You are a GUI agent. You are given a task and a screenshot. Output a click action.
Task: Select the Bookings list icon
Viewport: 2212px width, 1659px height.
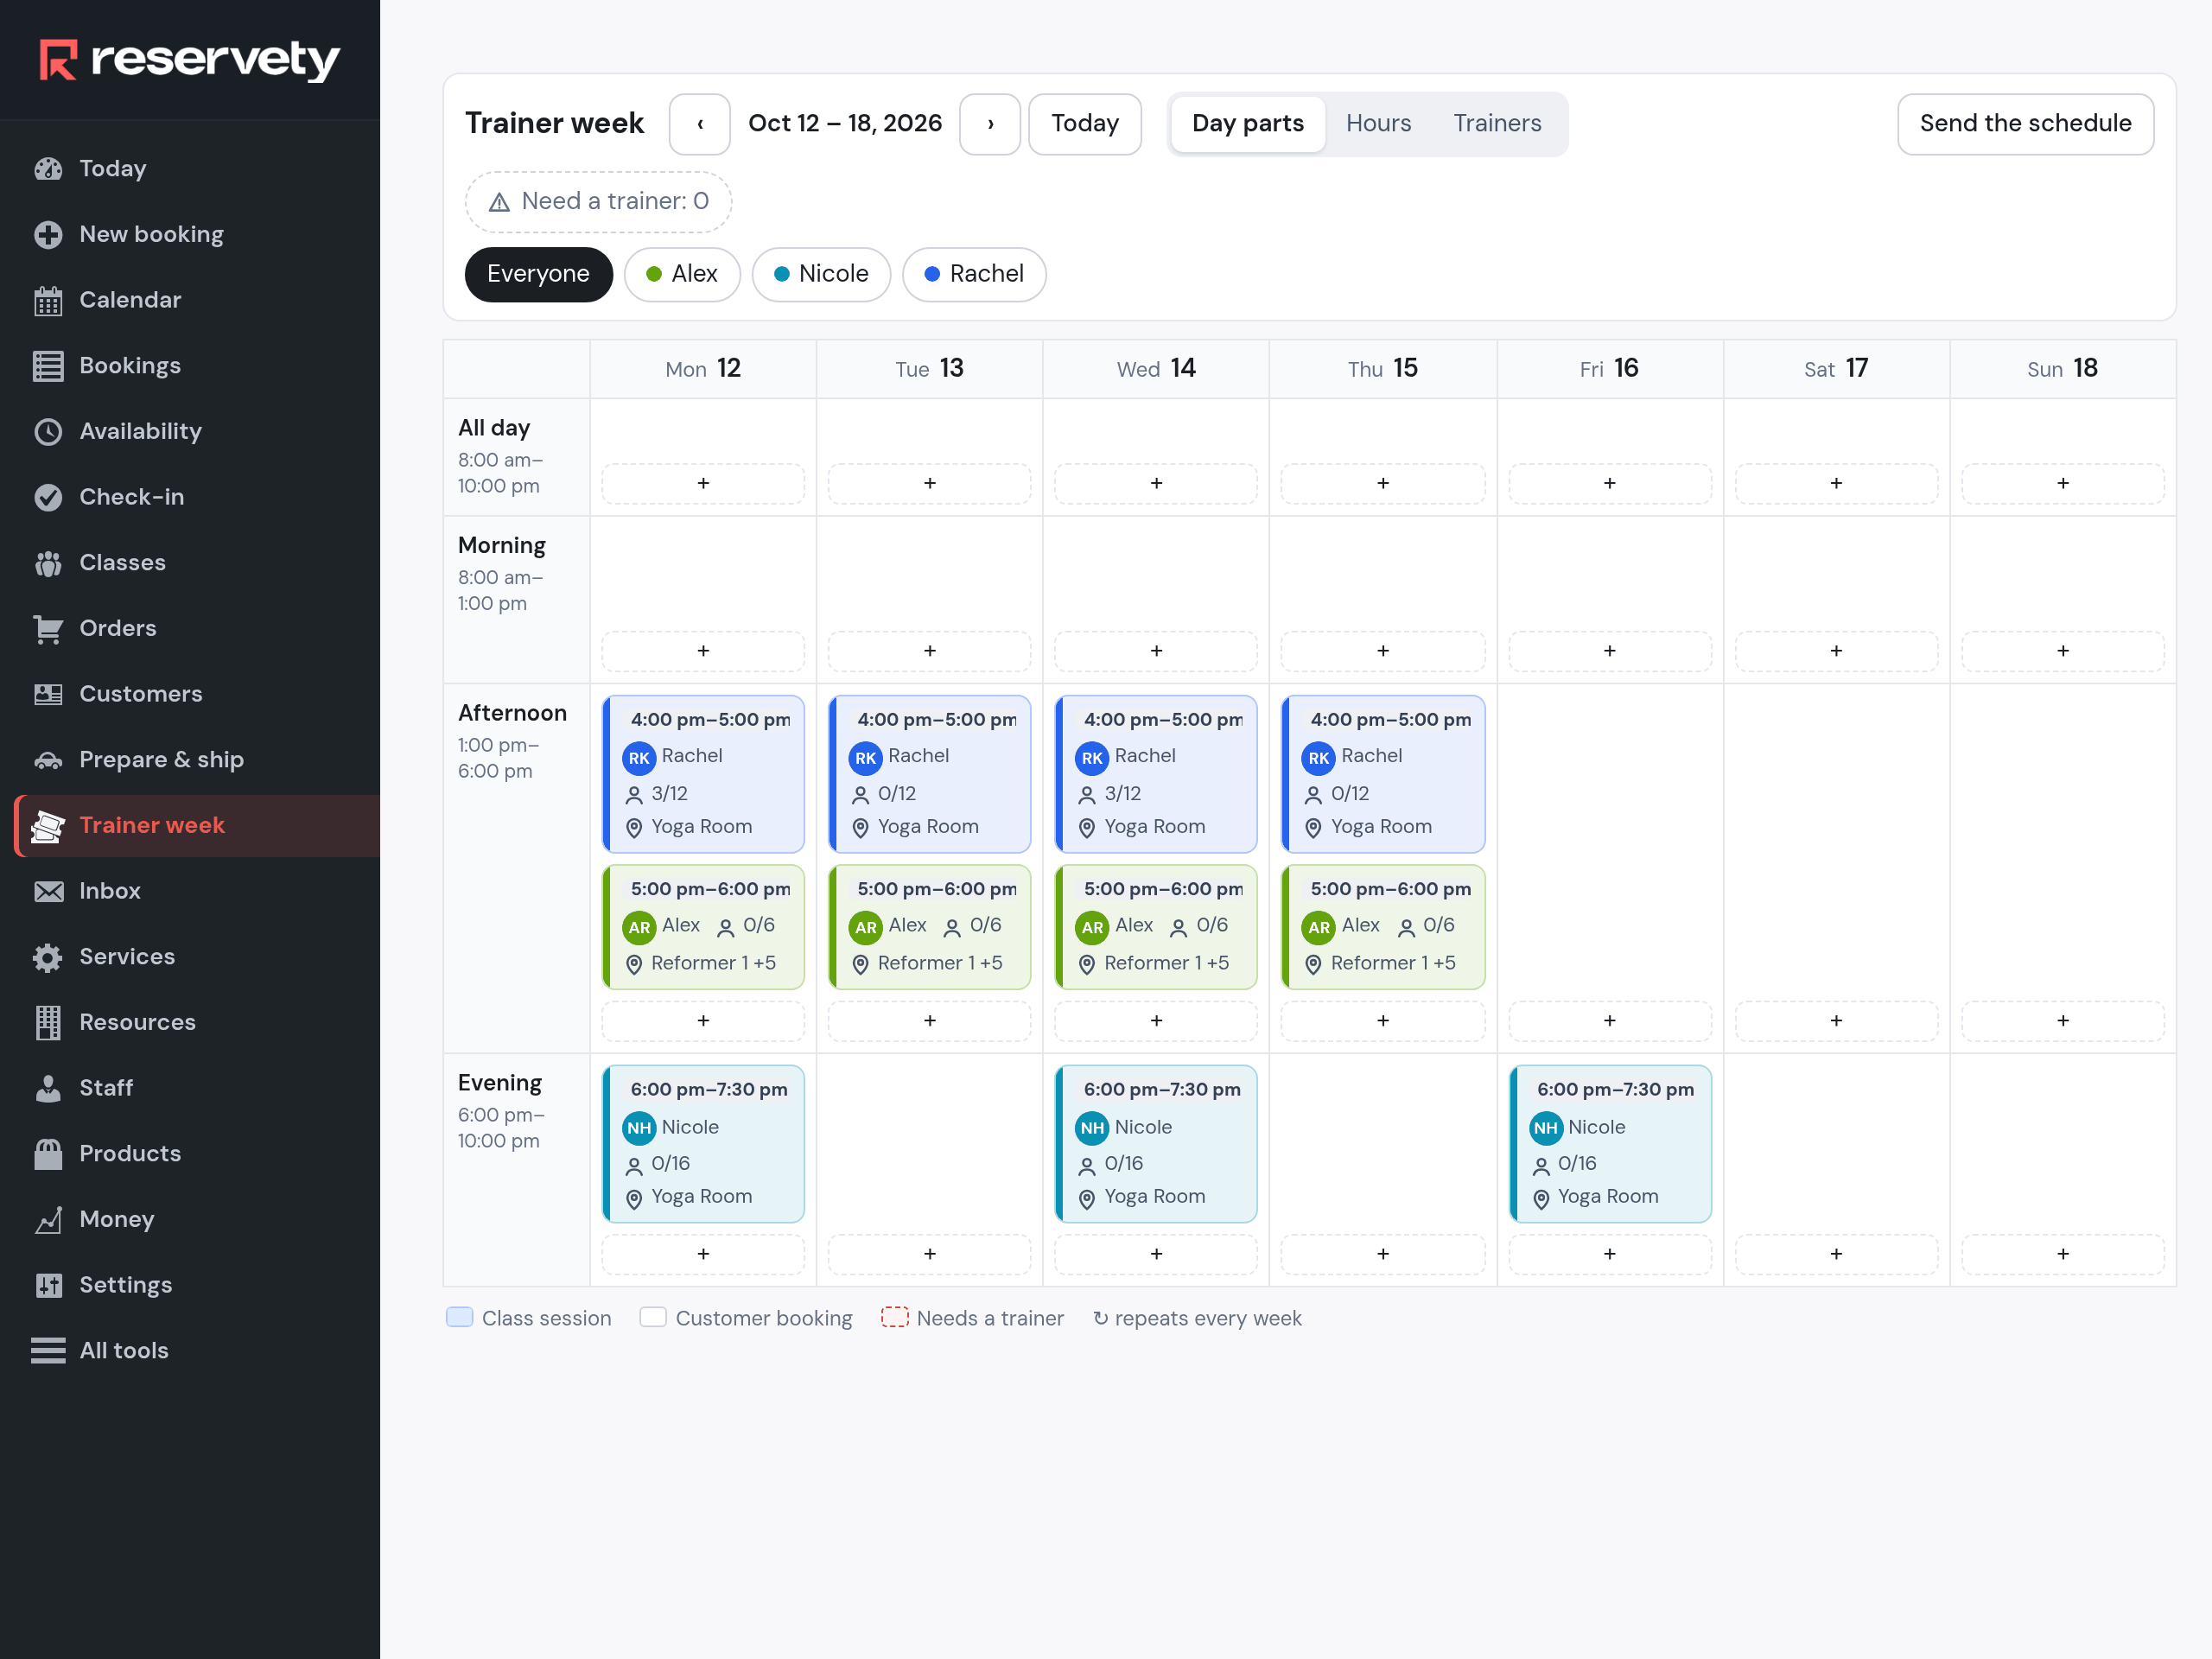(x=48, y=366)
